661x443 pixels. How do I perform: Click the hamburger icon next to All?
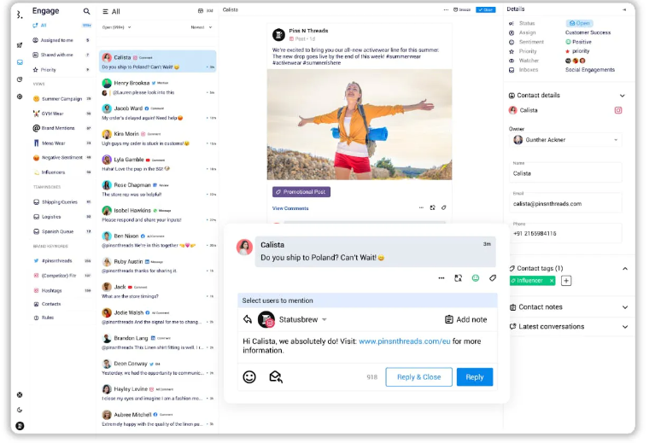click(105, 12)
